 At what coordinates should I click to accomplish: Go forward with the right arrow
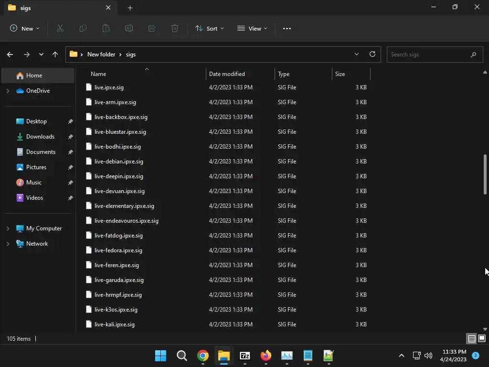[27, 54]
